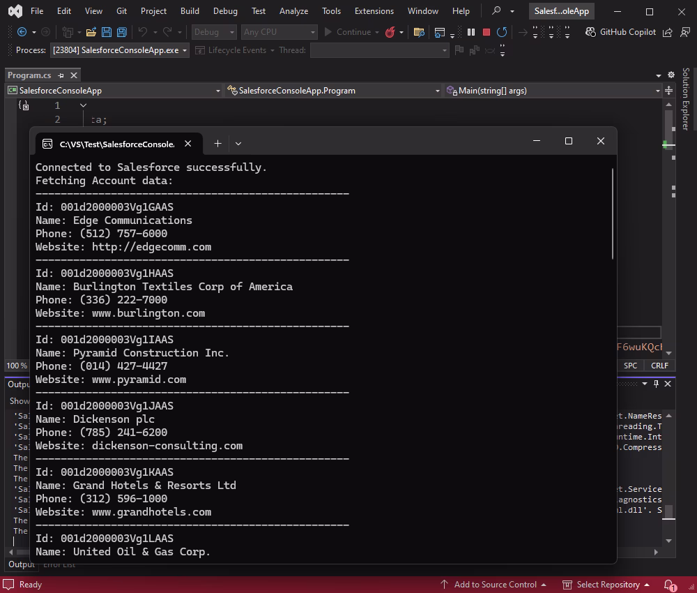Screen dimensions: 697x593
Task: Click the Undo icon on the toolbar
Action: point(143,31)
